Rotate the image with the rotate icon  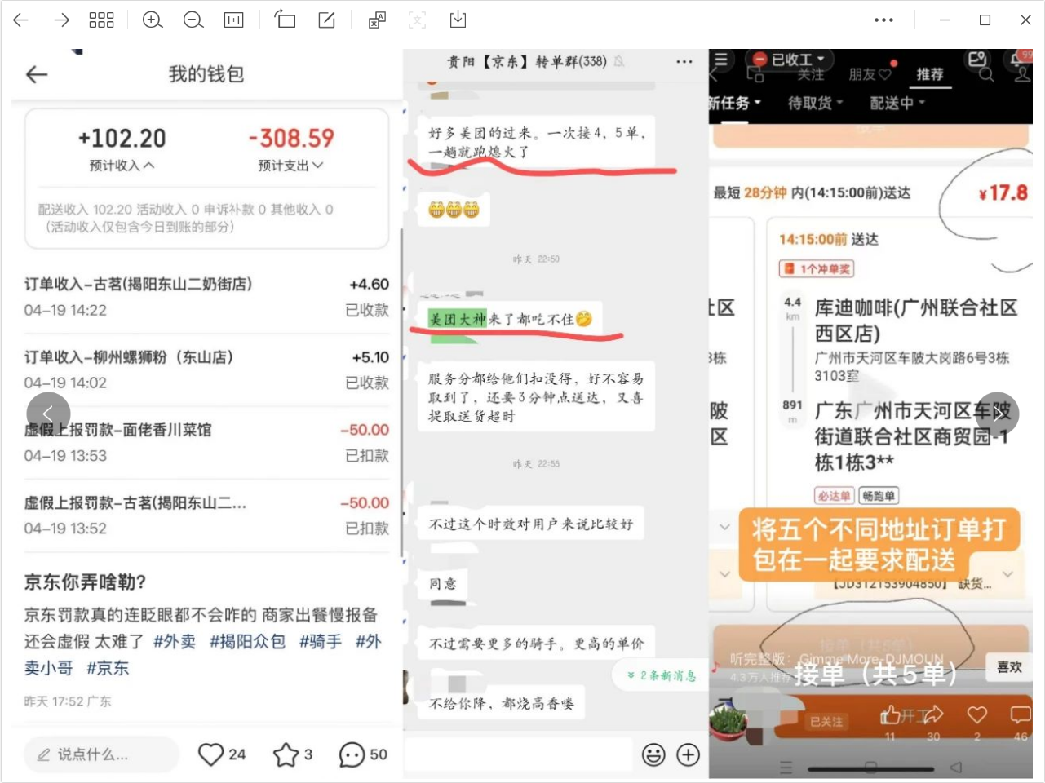click(285, 20)
